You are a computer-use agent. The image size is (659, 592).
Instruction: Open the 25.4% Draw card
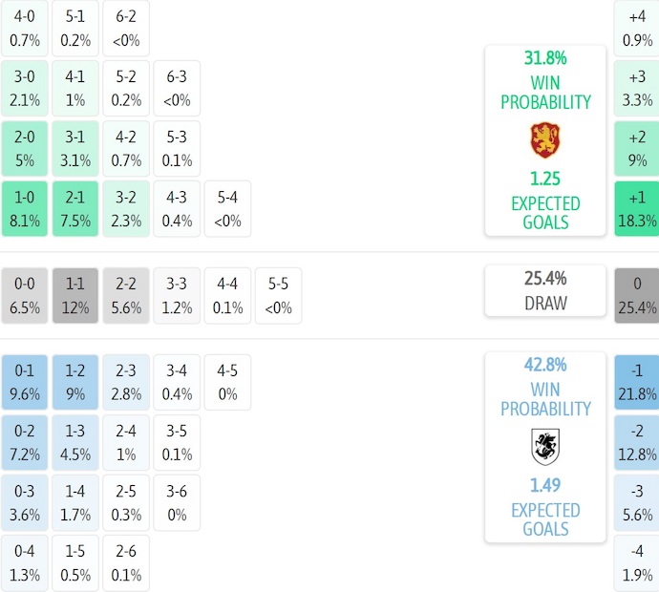point(544,290)
